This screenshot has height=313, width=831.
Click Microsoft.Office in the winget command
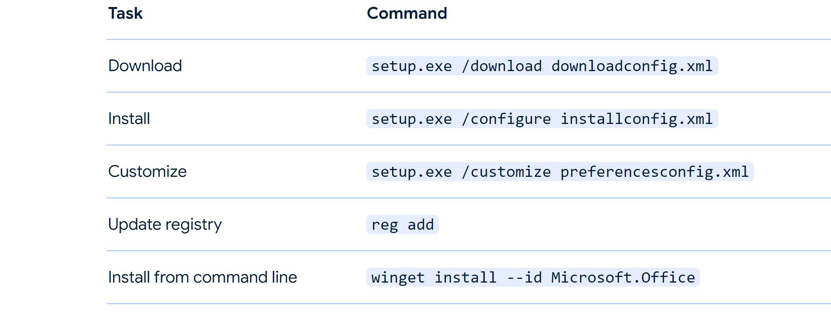click(623, 277)
